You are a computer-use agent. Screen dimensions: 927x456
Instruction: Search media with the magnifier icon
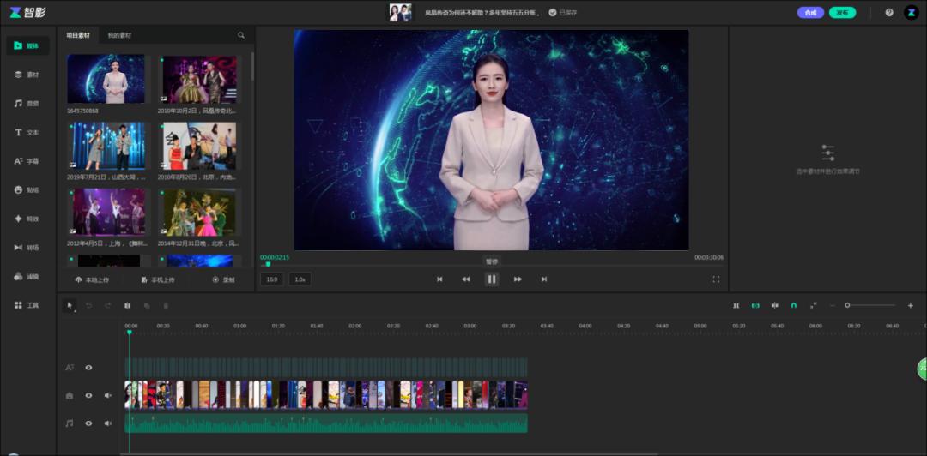click(x=241, y=35)
